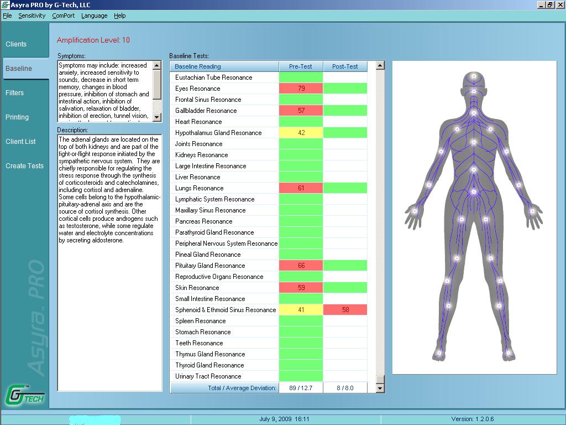Select Thyroid Gland Resonance row
The width and height of the screenshot is (566, 425).
[x=269, y=365]
